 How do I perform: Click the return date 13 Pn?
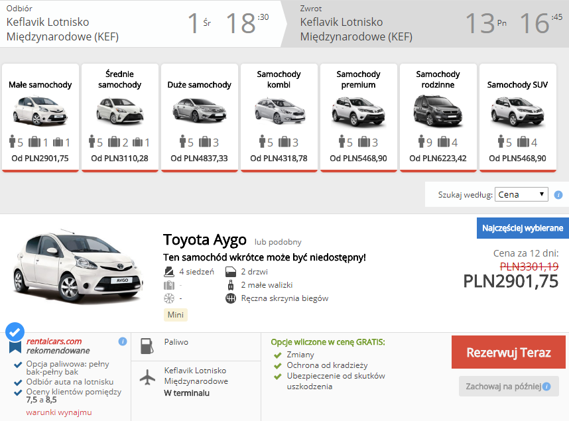point(486,23)
